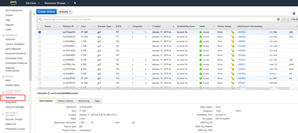298x133 pixels.
Task: Select the 50 GiB size cell
Action: [84, 78]
